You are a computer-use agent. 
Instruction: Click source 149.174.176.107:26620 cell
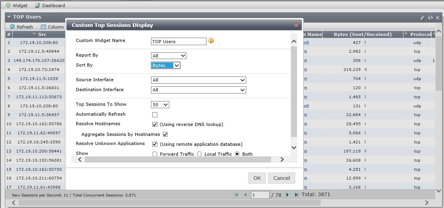(39, 60)
